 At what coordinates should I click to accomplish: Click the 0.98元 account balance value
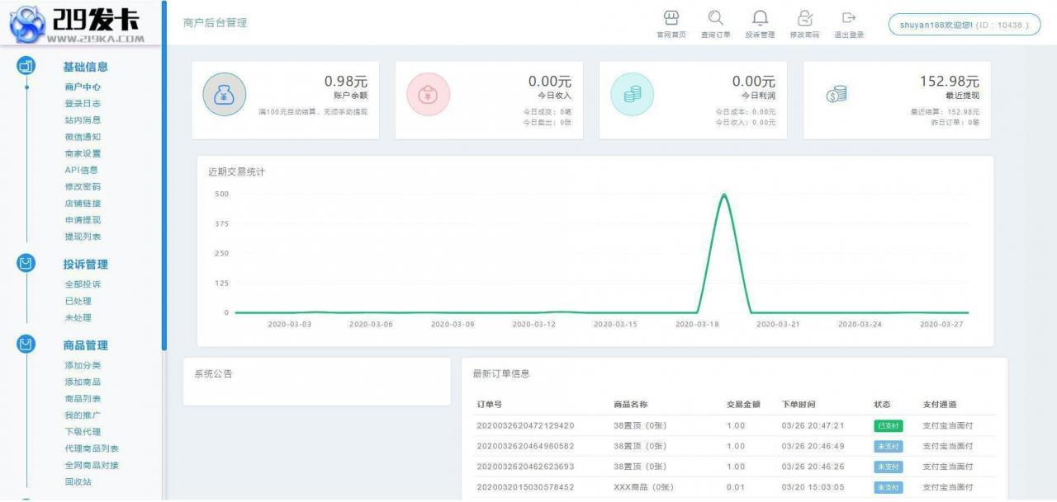point(345,81)
